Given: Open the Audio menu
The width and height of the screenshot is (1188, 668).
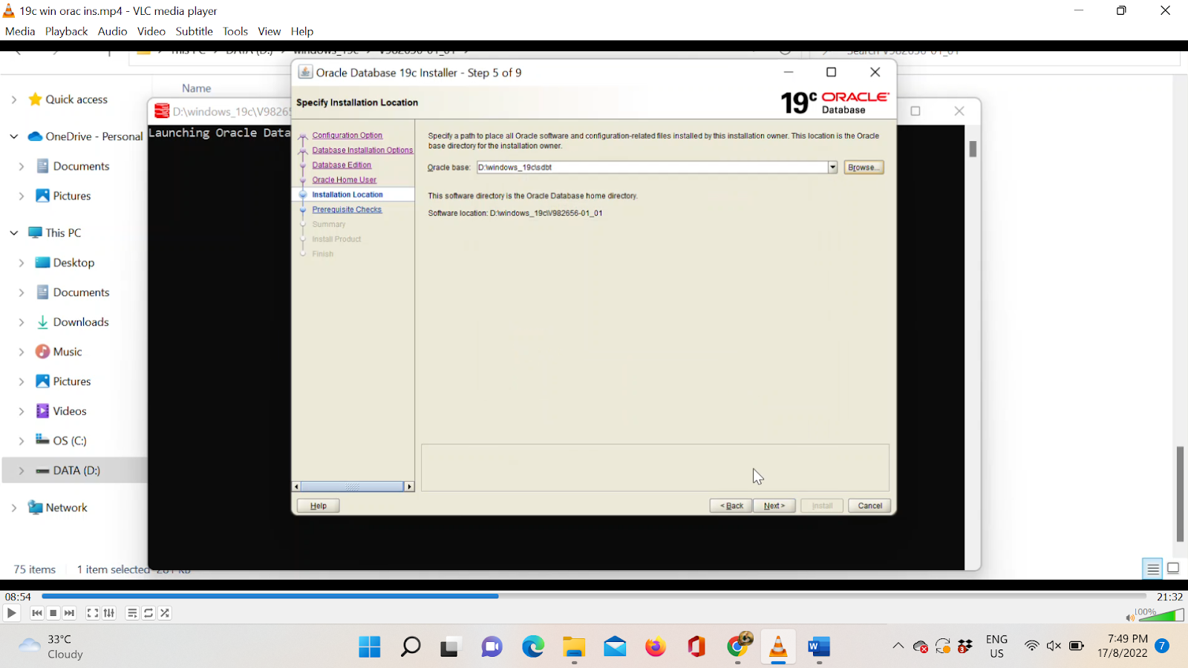Looking at the screenshot, I should [x=112, y=31].
